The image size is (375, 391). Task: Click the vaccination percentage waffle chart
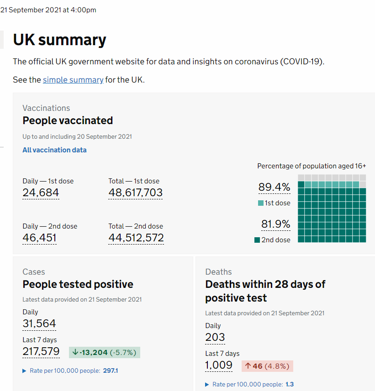(x=332, y=209)
